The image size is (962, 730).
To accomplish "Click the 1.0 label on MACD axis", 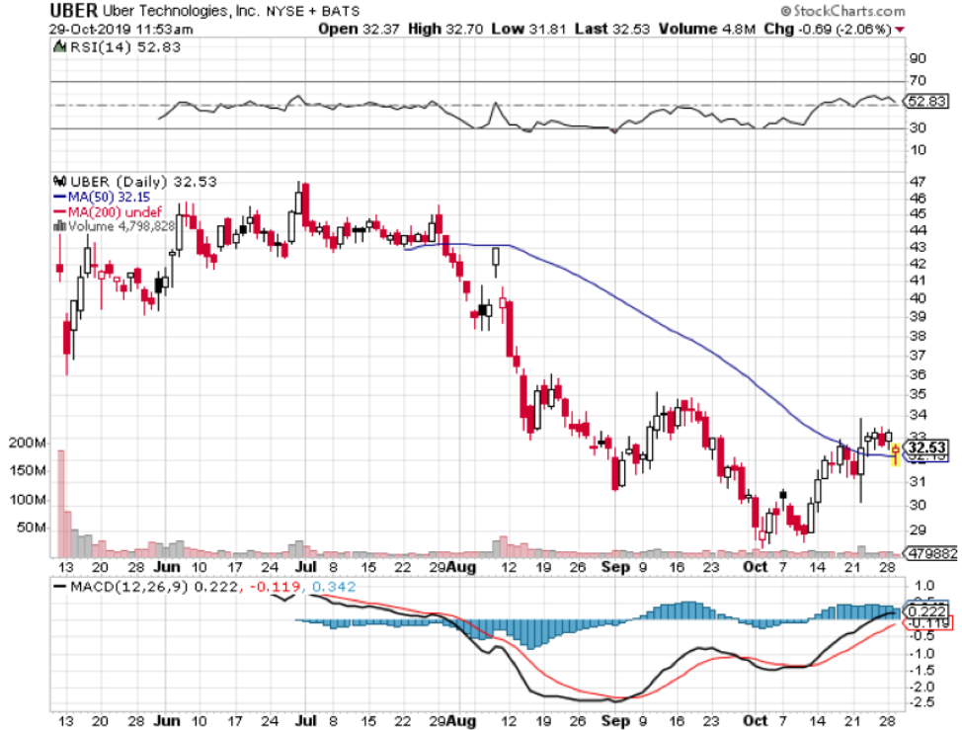I will 924,585.
